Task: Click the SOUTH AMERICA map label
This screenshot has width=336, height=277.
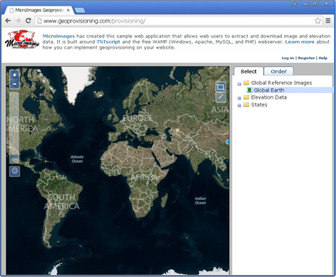Action: (62, 202)
